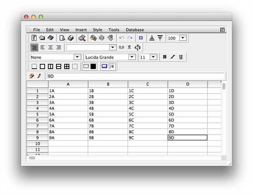253x195 pixels.
Task: Click the percent format icon
Action: tap(129, 47)
